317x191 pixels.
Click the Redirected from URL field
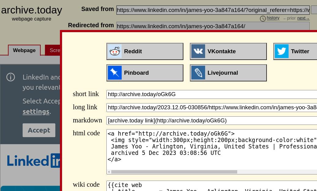point(213,26)
